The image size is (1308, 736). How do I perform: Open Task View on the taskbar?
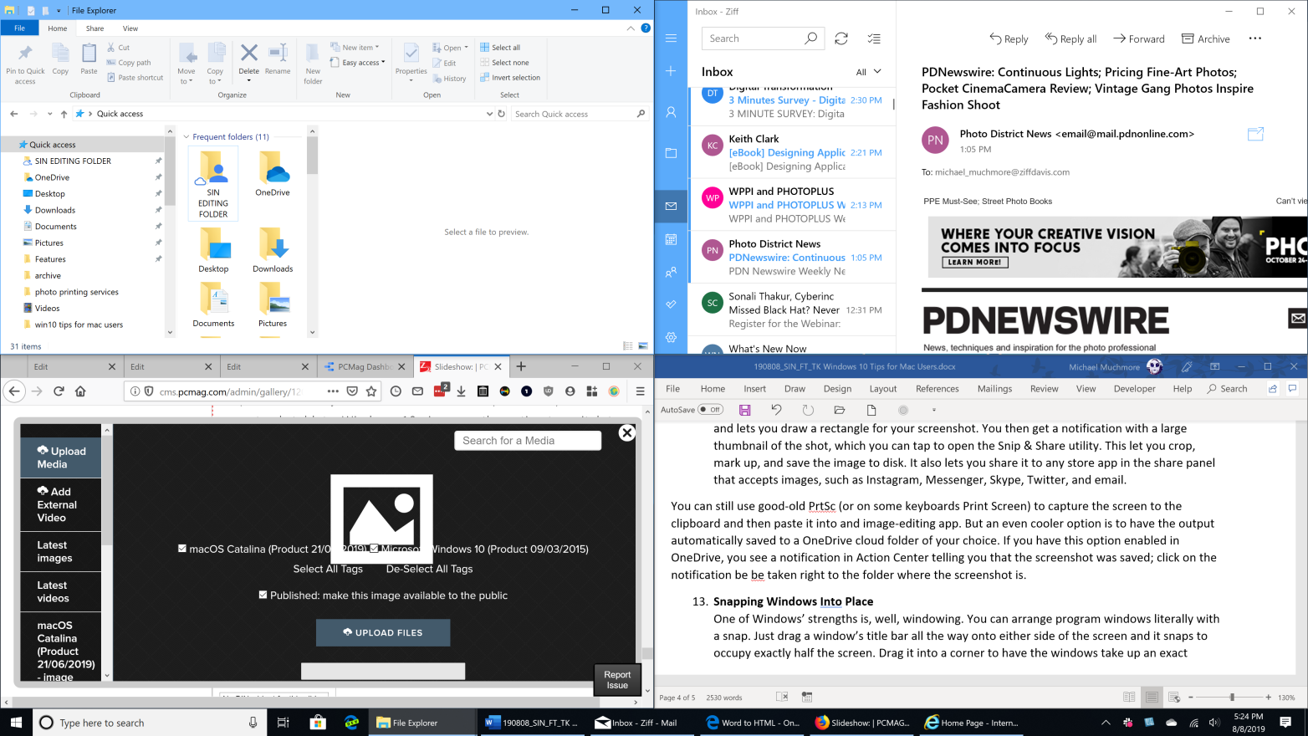tap(283, 723)
